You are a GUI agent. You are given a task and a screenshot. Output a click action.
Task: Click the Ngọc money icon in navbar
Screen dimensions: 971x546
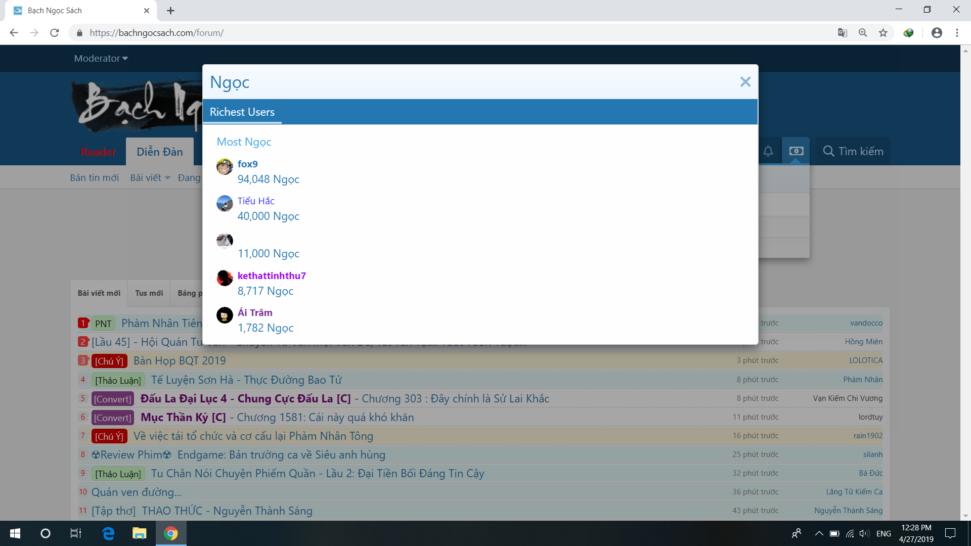pos(796,151)
